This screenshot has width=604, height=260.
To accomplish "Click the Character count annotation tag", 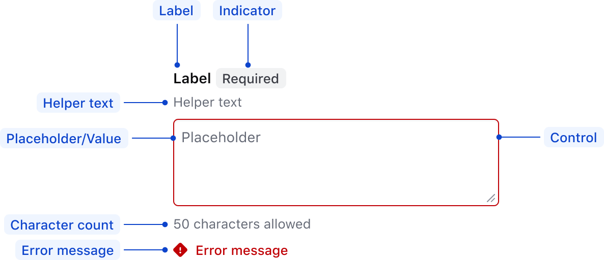I will pos(62,225).
